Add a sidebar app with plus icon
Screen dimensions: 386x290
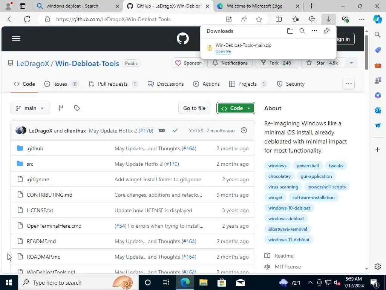tap(378, 150)
